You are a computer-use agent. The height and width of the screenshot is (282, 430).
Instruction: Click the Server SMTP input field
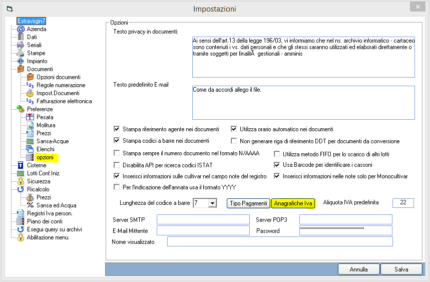203,219
